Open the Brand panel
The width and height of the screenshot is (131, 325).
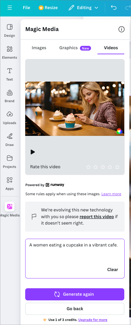pyautogui.click(x=9, y=96)
